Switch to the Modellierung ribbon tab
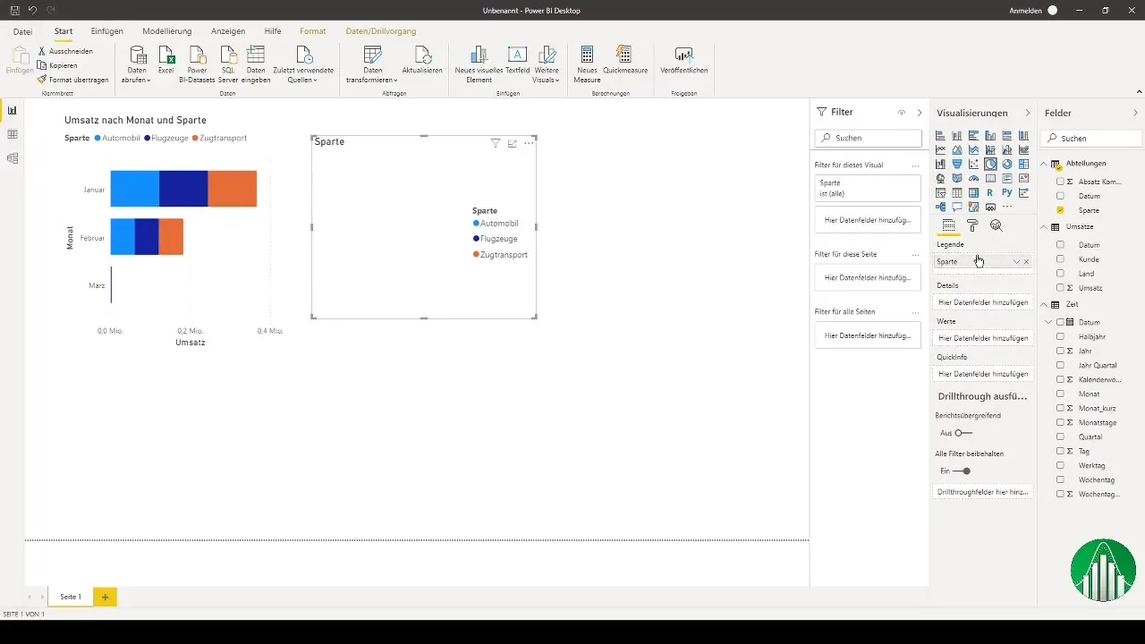 click(167, 31)
